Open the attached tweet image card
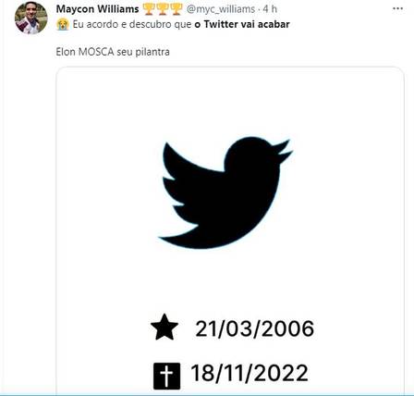 (230, 229)
